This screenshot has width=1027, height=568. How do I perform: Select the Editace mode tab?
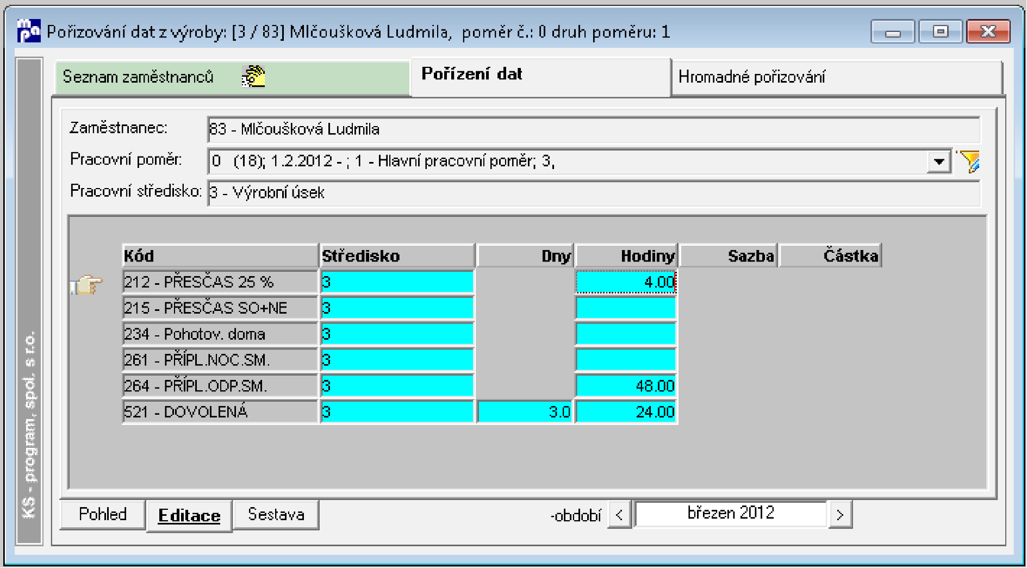(x=189, y=515)
